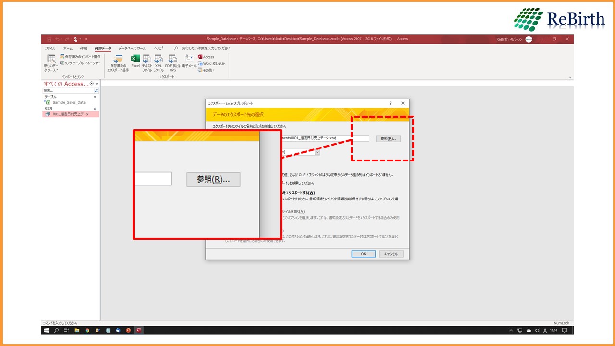Click Undo in quick access toolbar

(58, 39)
